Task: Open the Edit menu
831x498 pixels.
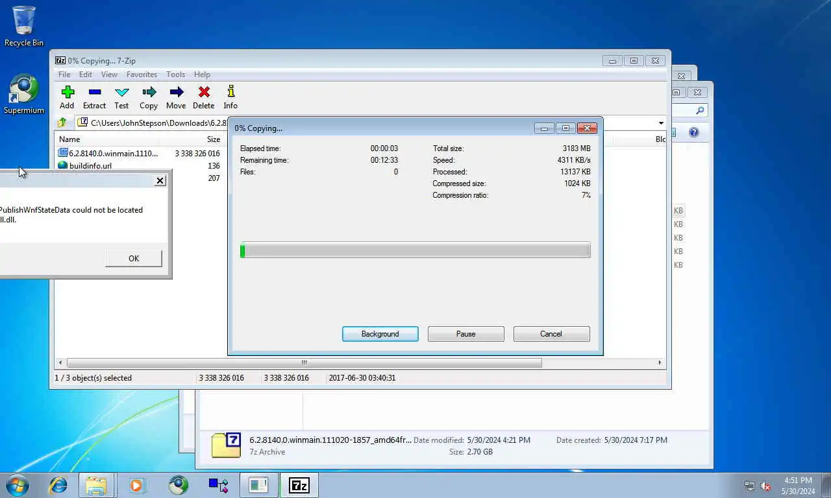Action: 86,75
